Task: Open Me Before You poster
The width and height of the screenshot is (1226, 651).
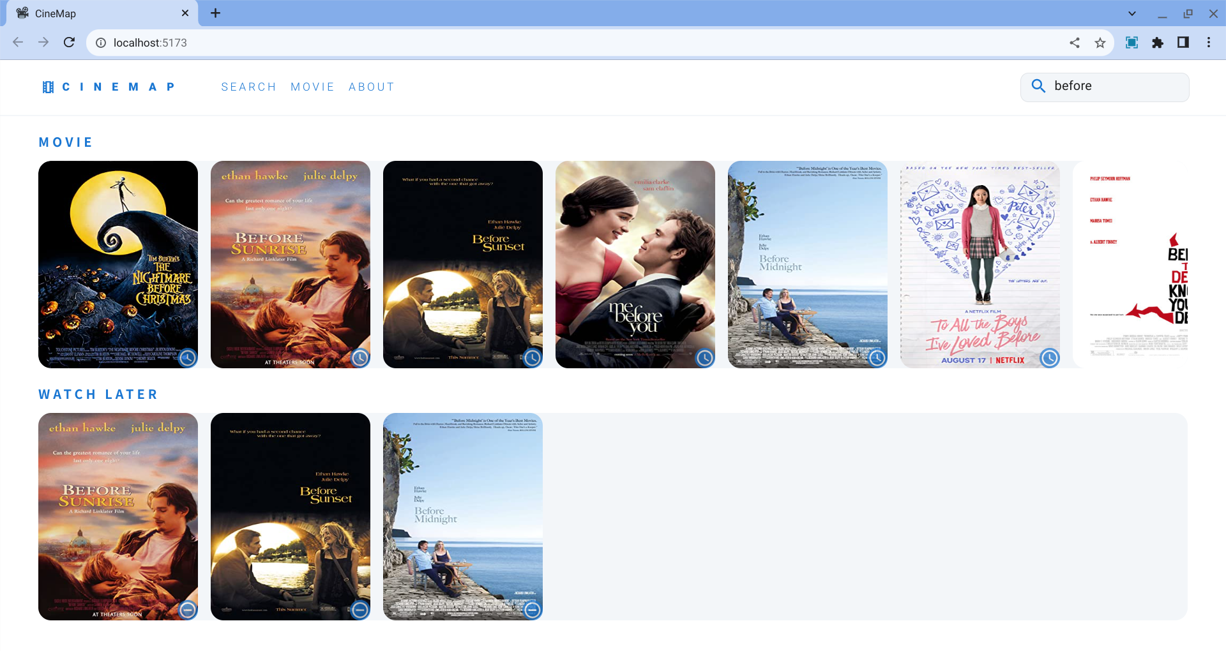Action: pyautogui.click(x=635, y=264)
